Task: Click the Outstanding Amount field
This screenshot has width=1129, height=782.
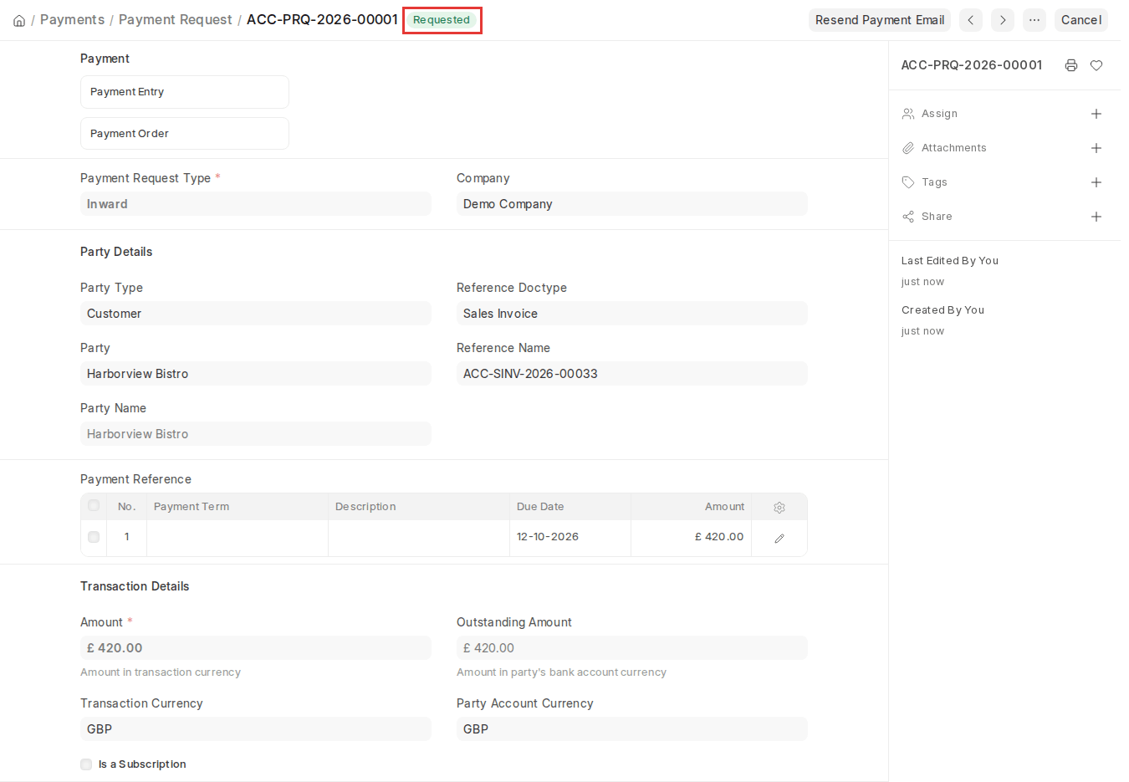Action: (x=632, y=648)
